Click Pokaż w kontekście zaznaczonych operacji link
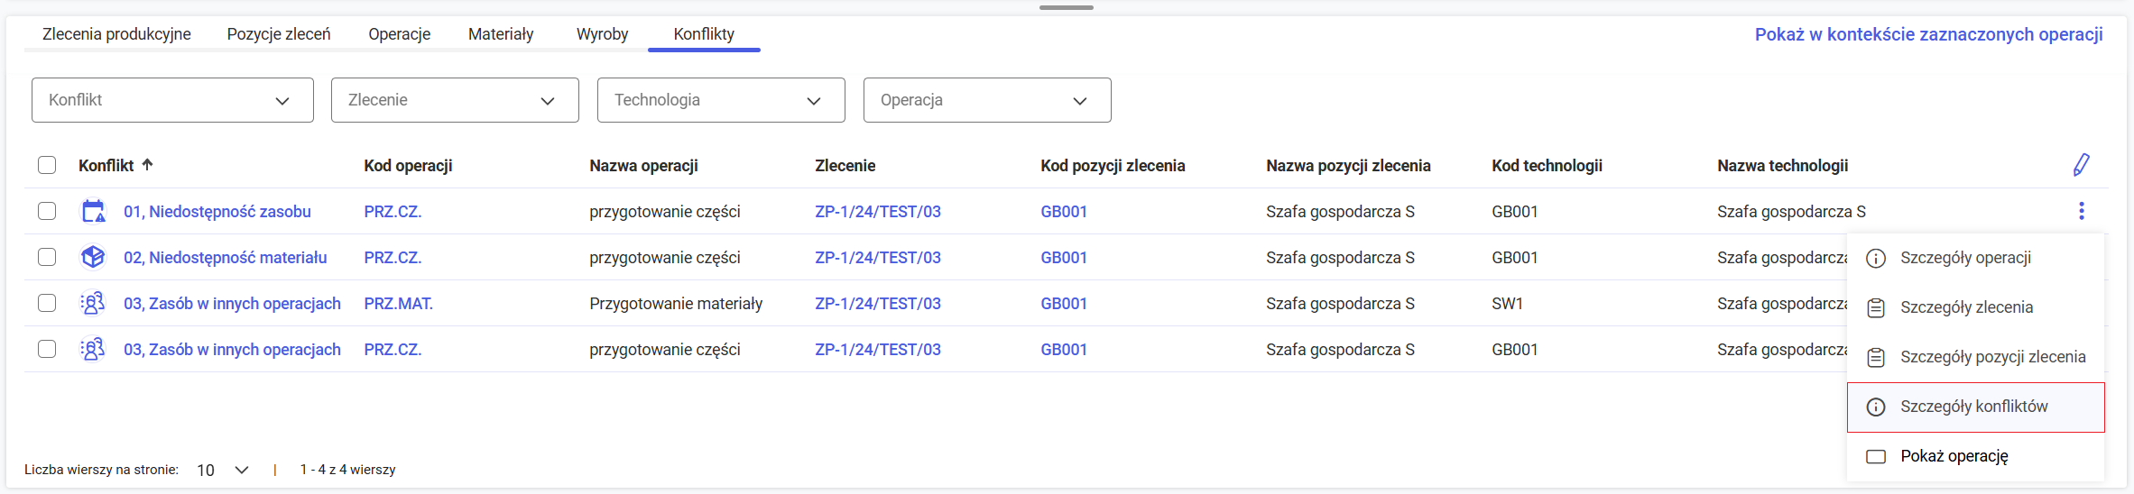2134x494 pixels. click(1928, 34)
